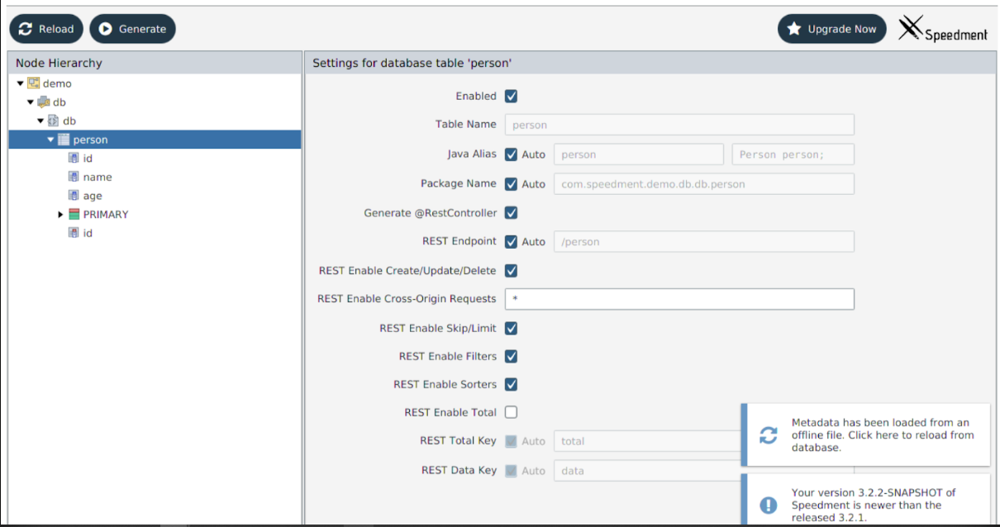Collapse the dbms node db below demo
Image resolution: width=1000 pixels, height=527 pixels.
coord(31,102)
